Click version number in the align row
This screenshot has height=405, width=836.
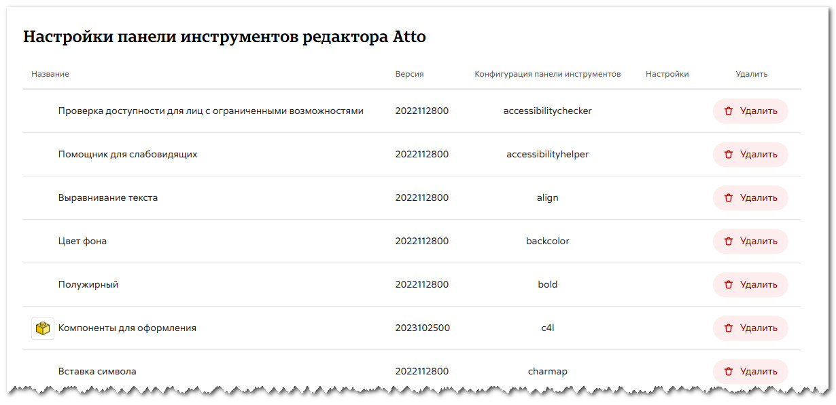pyautogui.click(x=422, y=198)
